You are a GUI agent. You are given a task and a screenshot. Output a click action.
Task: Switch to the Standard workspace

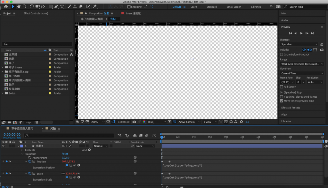click(x=212, y=7)
